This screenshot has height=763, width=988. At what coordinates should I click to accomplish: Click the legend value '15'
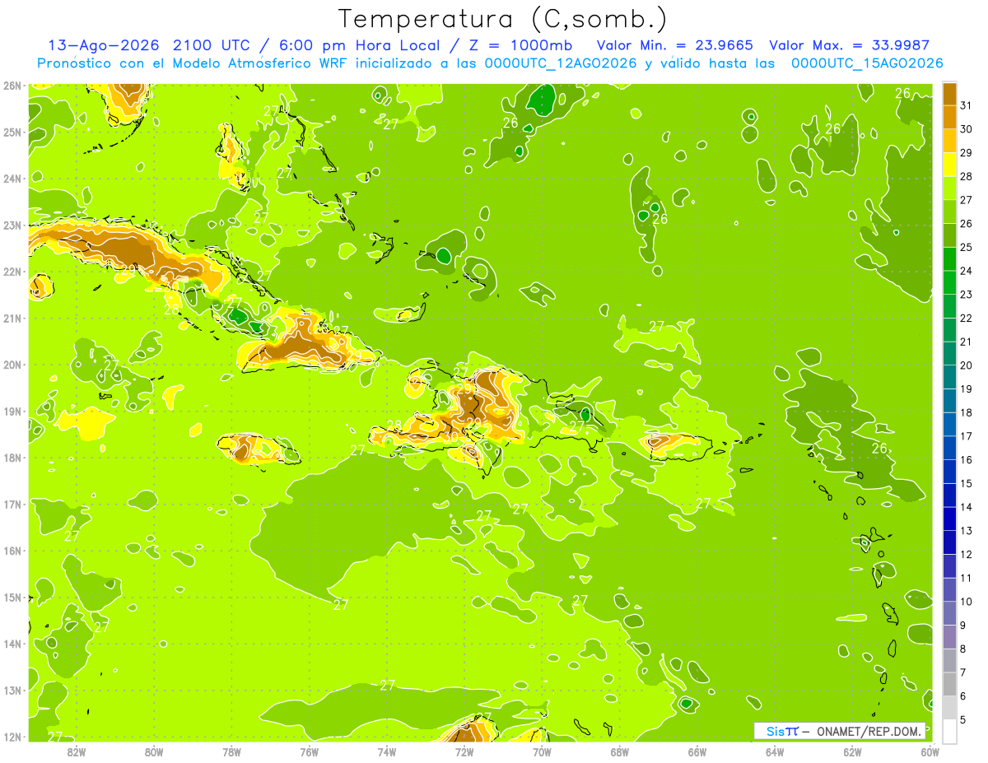(x=966, y=483)
